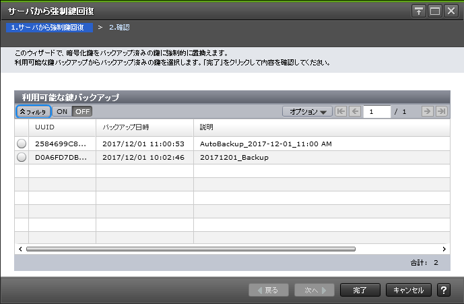Screen dimensions: 464x304
Task: Click UUID cell D0A6FD7DB...
Action: pos(61,158)
